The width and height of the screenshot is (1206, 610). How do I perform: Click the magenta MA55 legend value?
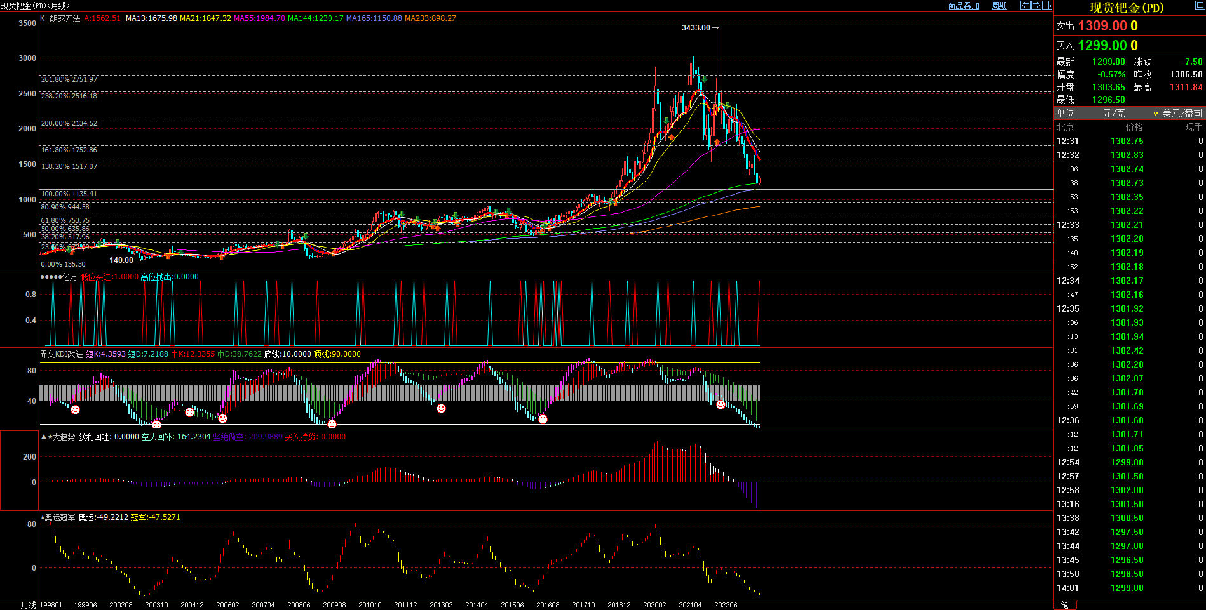(259, 18)
